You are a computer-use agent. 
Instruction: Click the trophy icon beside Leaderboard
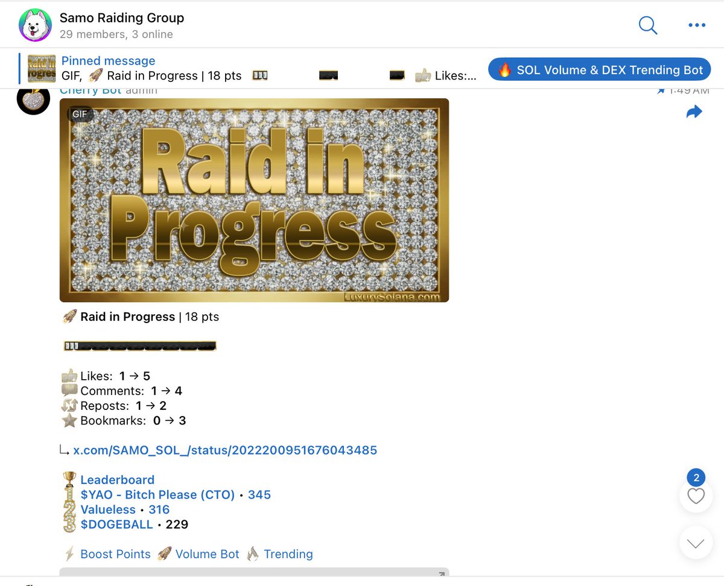click(x=70, y=479)
